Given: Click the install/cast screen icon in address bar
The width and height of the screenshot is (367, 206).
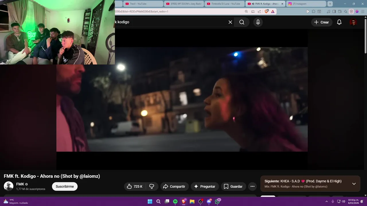Looking at the screenshot, I should pos(253,11).
